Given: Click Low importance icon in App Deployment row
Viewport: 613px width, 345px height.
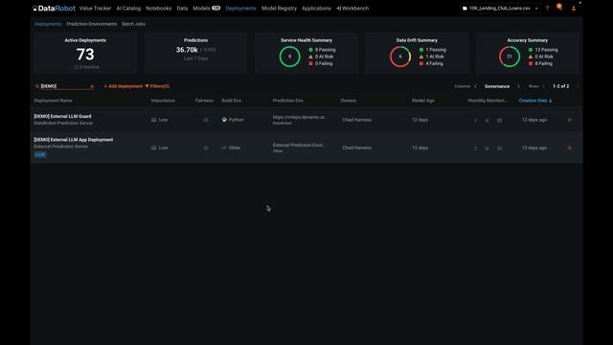Looking at the screenshot, I should coord(153,148).
